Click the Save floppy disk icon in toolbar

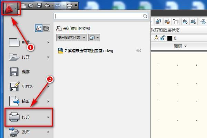39,6
